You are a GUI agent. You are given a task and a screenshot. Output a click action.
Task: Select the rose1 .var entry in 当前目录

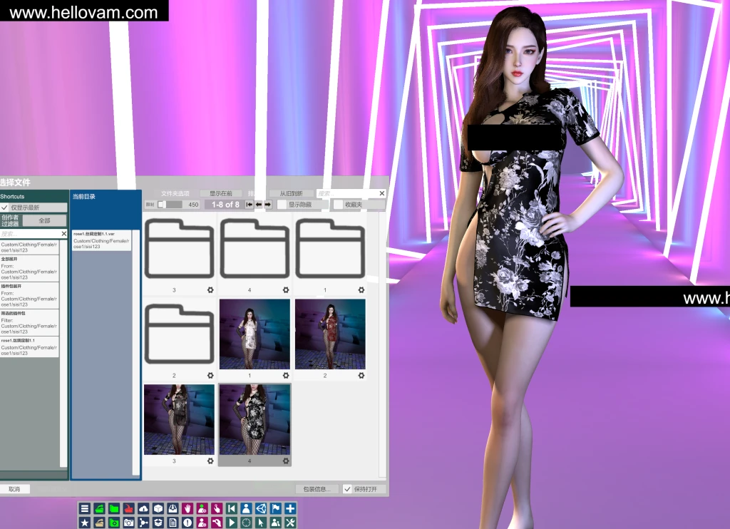pyautogui.click(x=101, y=240)
